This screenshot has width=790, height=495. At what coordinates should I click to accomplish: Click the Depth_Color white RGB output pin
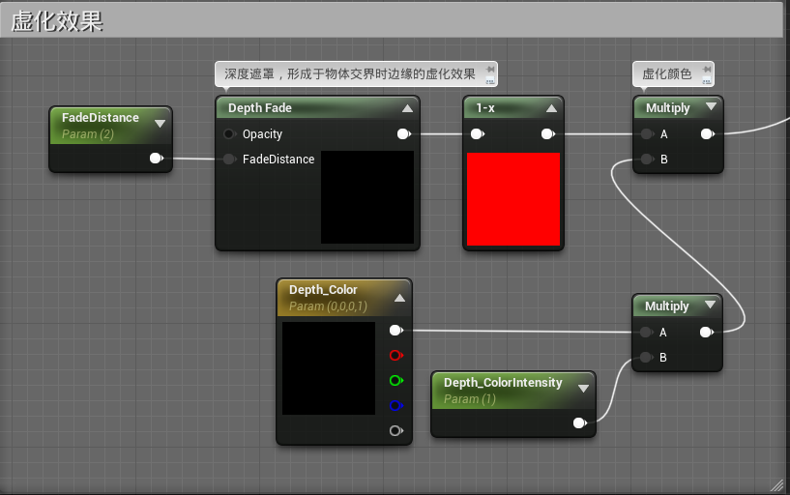(x=396, y=331)
